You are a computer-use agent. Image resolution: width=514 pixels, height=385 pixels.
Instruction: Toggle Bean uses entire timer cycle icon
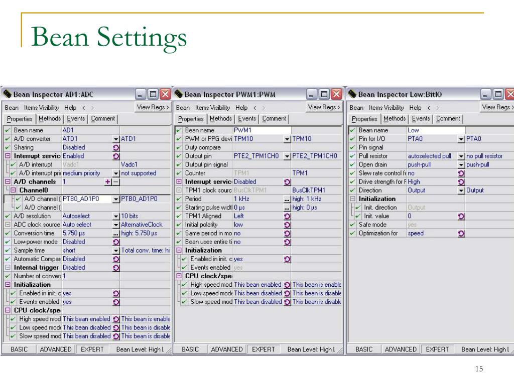click(287, 242)
